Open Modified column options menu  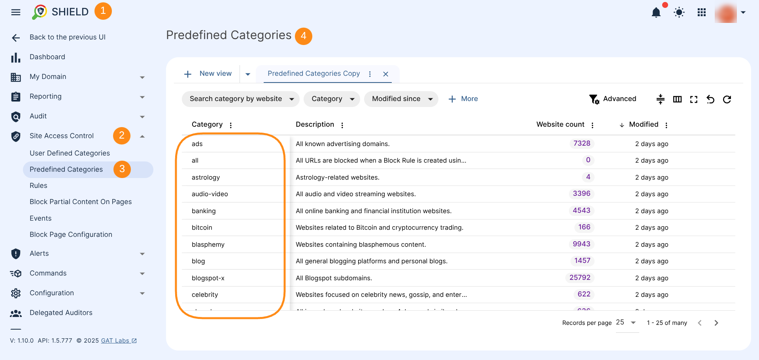[666, 125]
